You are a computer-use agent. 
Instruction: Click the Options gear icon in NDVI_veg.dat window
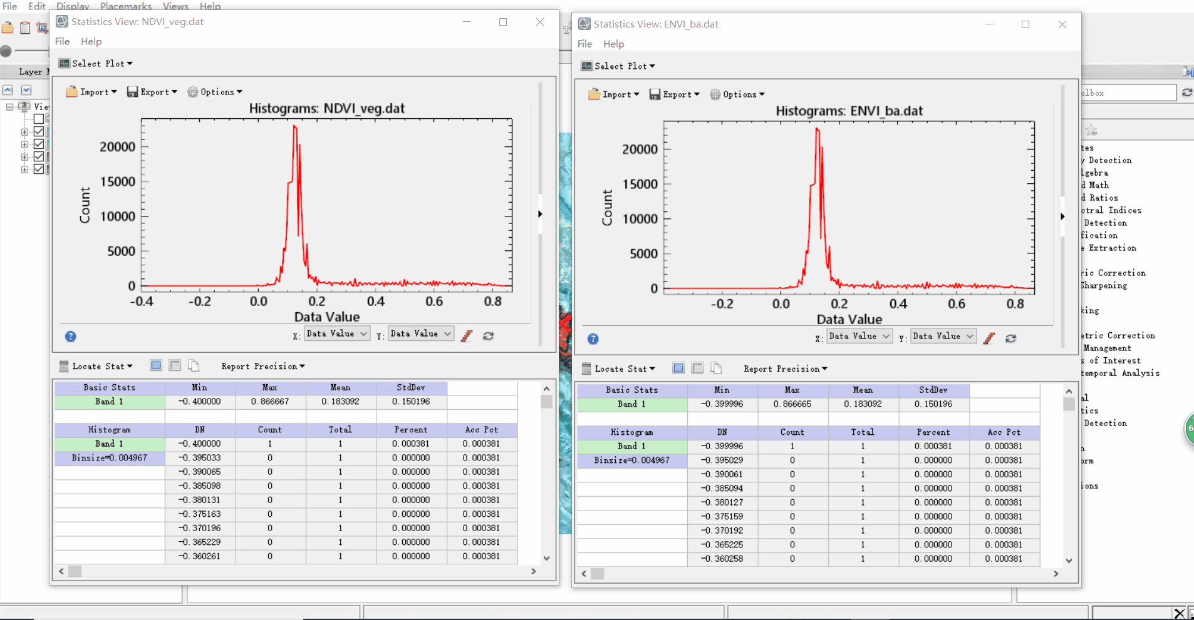coord(193,92)
